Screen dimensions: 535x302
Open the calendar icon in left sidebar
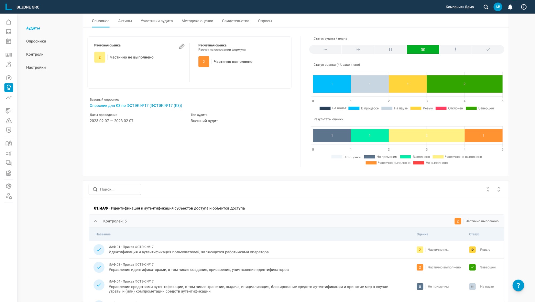pyautogui.click(x=9, y=41)
